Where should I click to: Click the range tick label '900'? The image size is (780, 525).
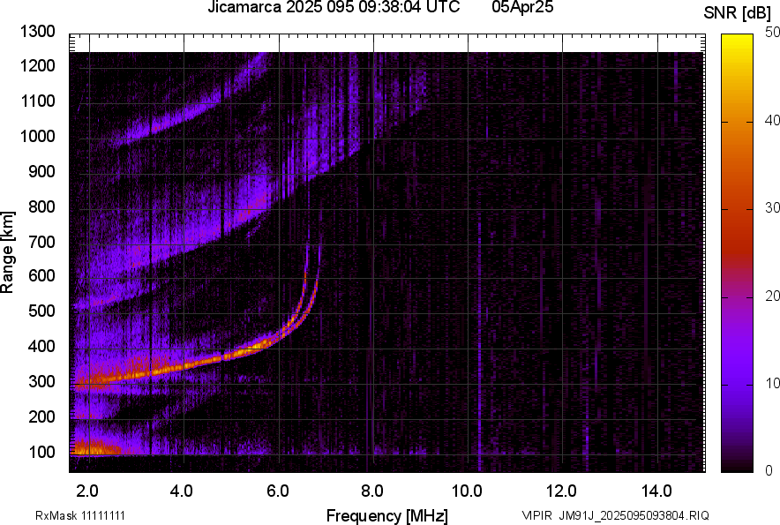[41, 171]
